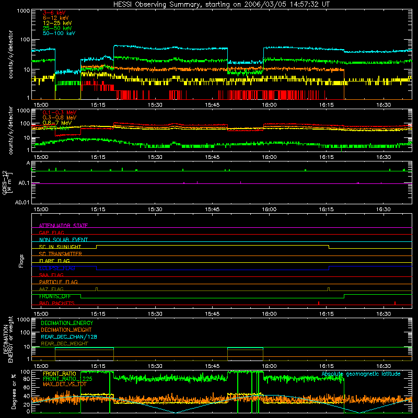Click the AAZ_FLAG label
Viewport: 418px width, 418px height.
pyautogui.click(x=51, y=289)
